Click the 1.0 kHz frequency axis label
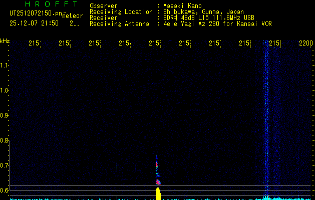 5,90
